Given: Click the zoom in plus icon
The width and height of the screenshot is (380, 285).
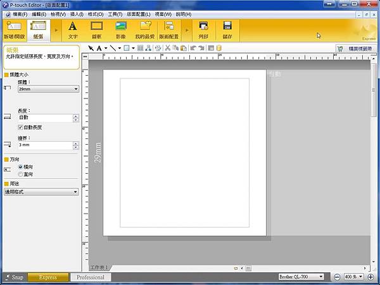Looking at the screenshot, I should pos(370,277).
